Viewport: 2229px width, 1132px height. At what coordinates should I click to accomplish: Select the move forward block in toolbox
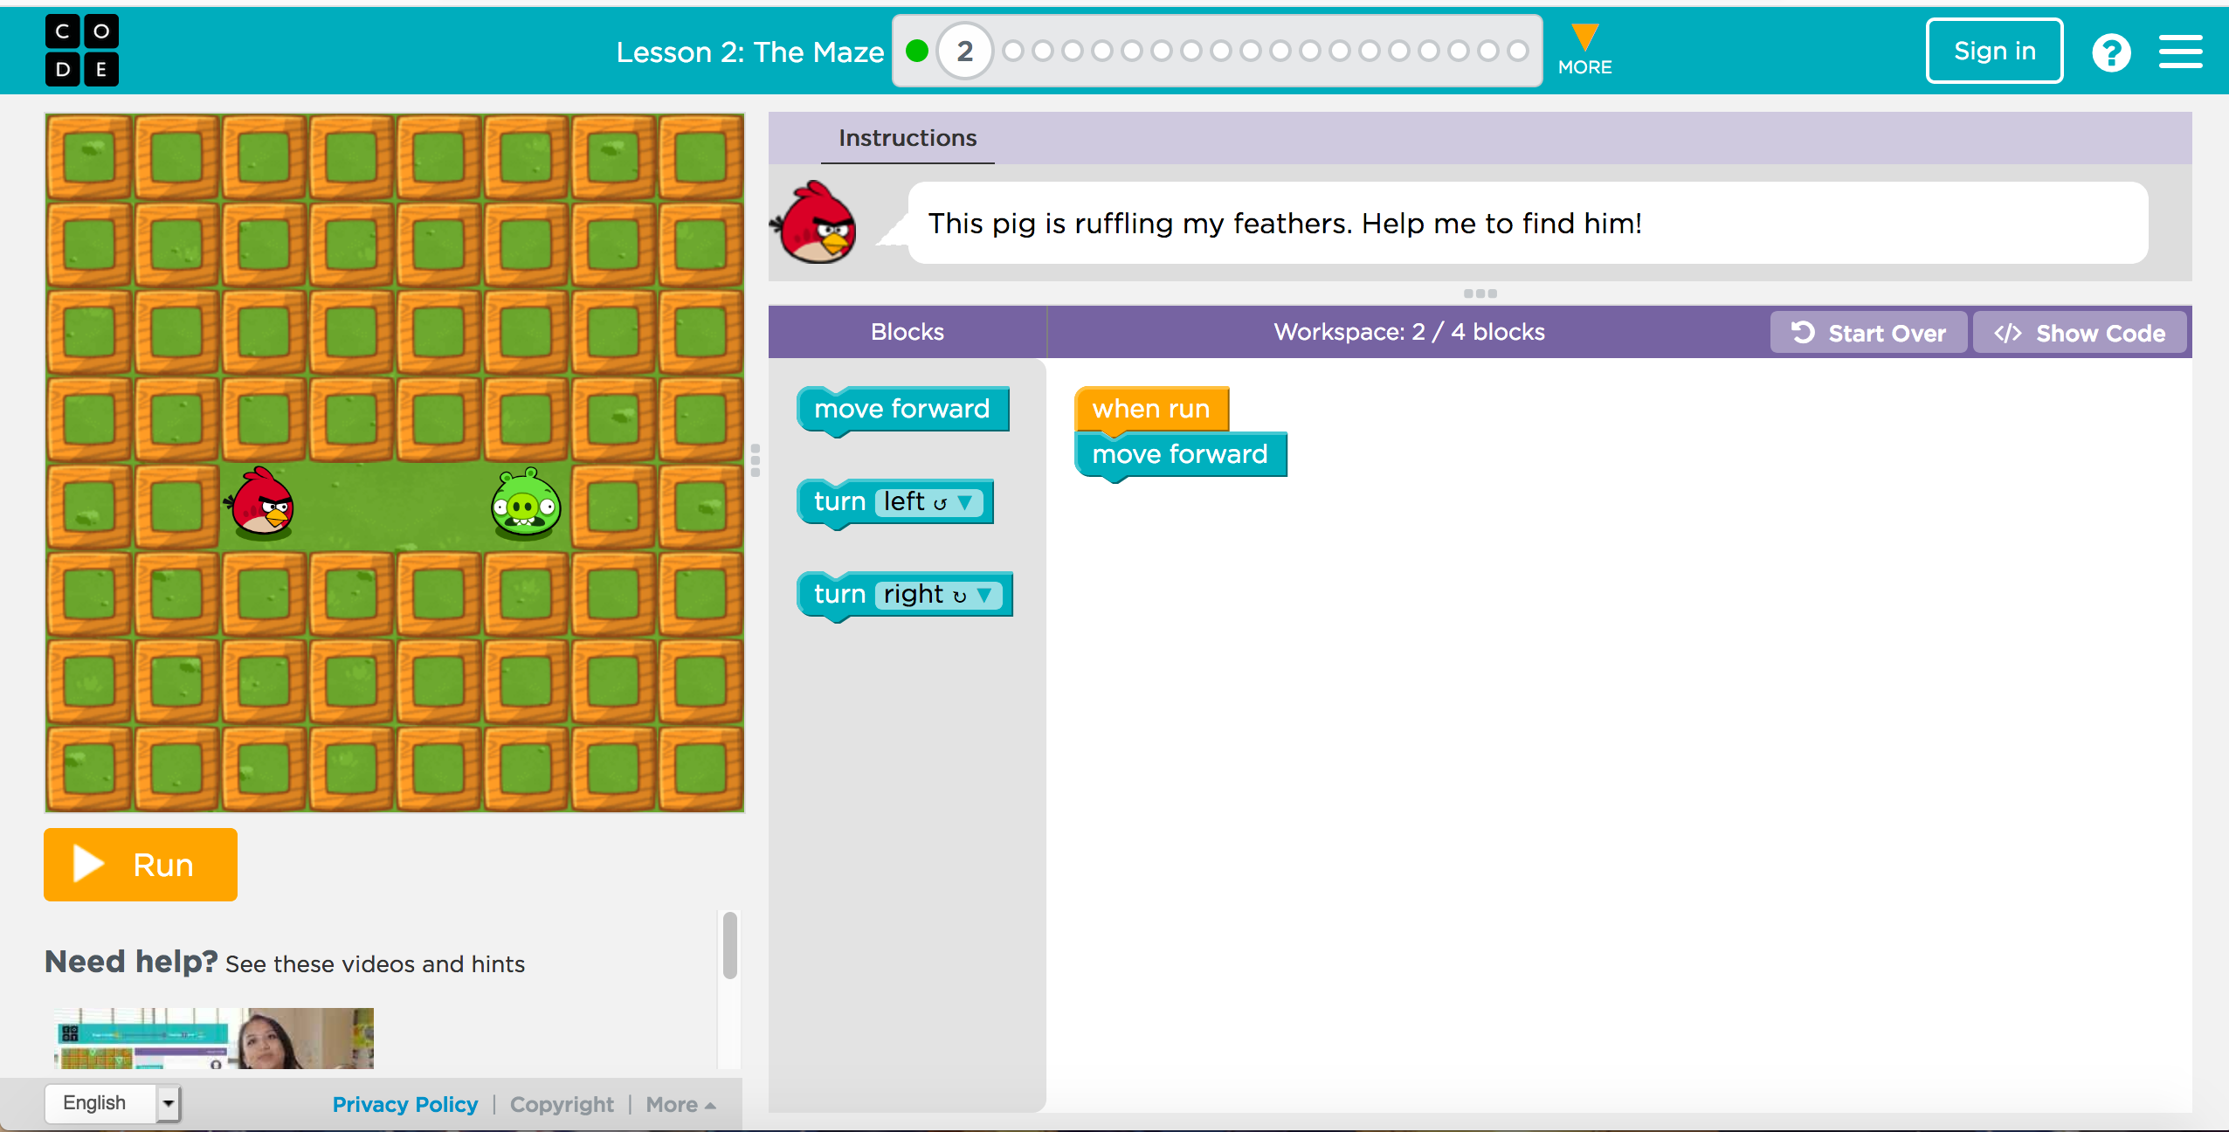(x=903, y=410)
